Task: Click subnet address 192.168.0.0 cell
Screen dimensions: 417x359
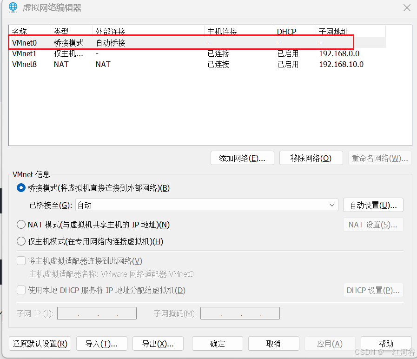Action: point(339,54)
